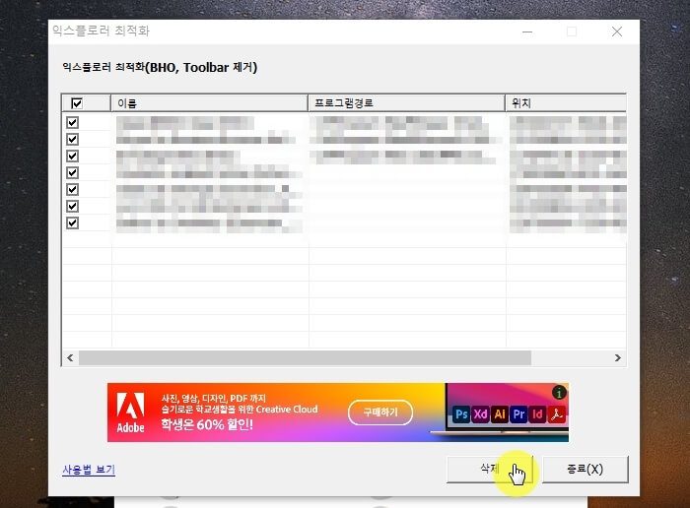Open the 사용법 보기 link
The image size is (690, 508).
pyautogui.click(x=89, y=470)
